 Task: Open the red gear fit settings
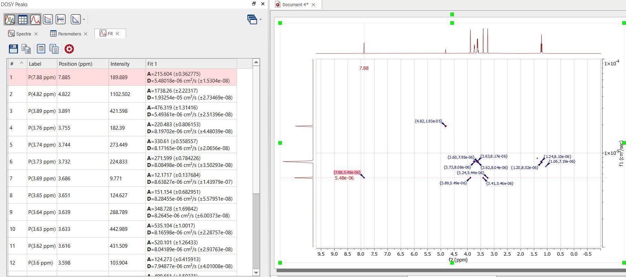pyautogui.click(x=69, y=49)
